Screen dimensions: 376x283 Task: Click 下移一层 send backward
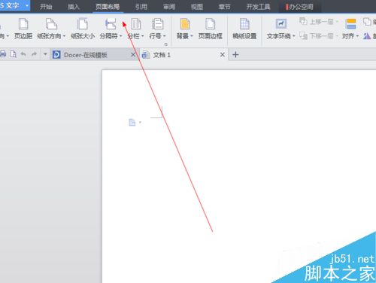coord(319,36)
